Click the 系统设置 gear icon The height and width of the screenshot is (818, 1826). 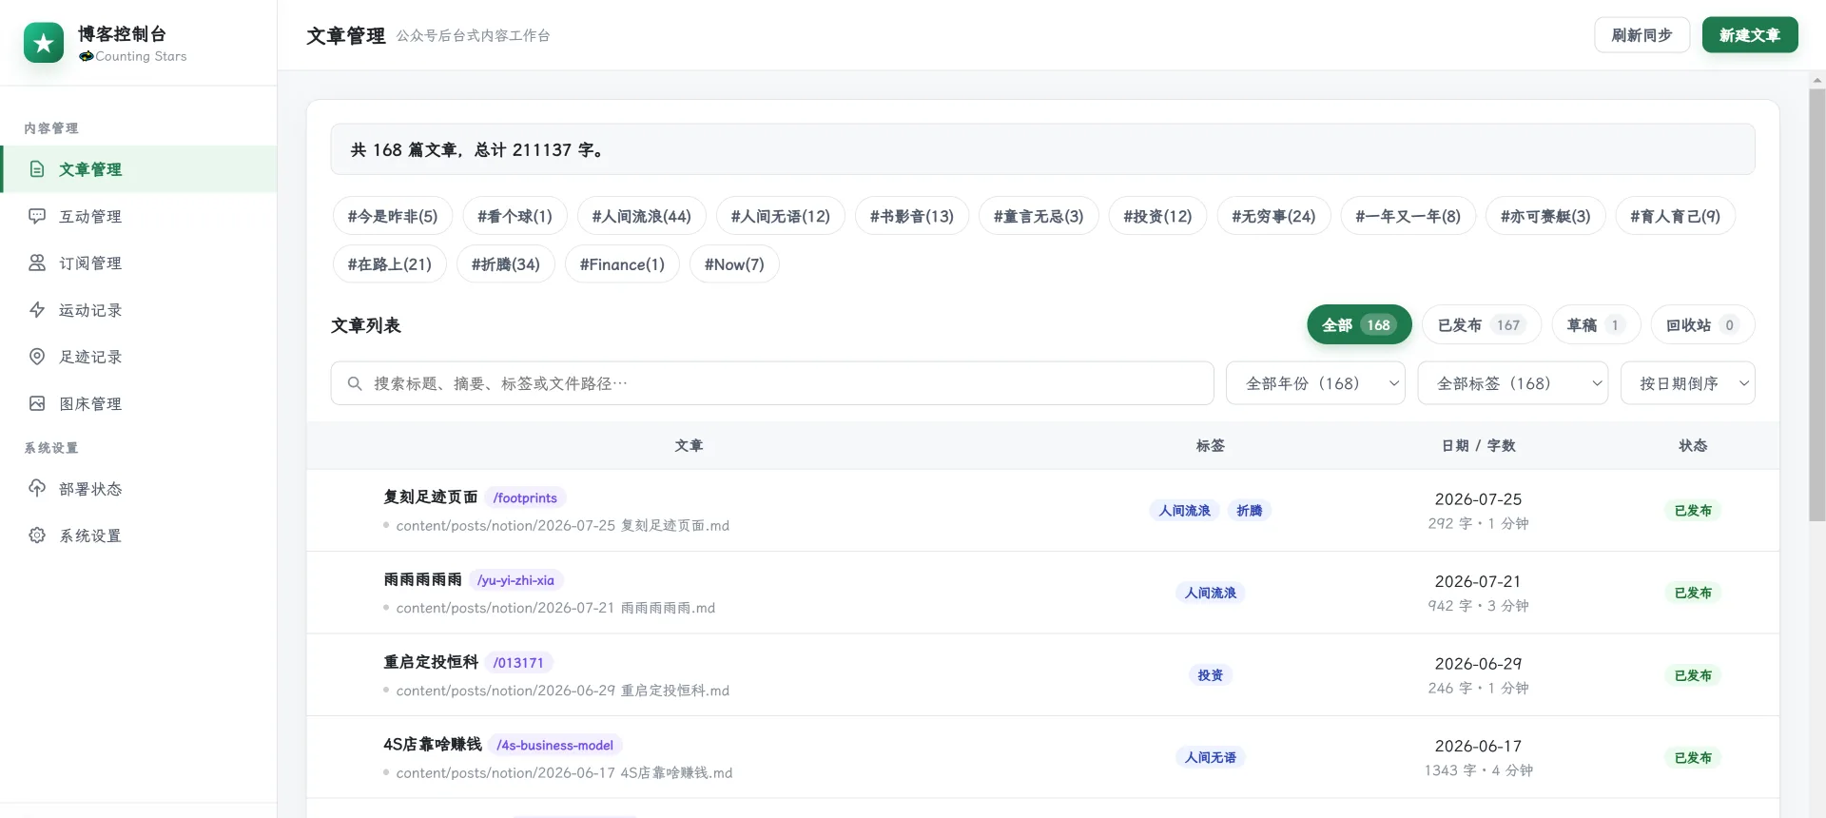click(x=37, y=536)
